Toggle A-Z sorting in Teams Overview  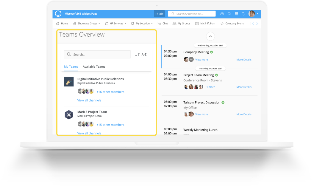(x=140, y=54)
